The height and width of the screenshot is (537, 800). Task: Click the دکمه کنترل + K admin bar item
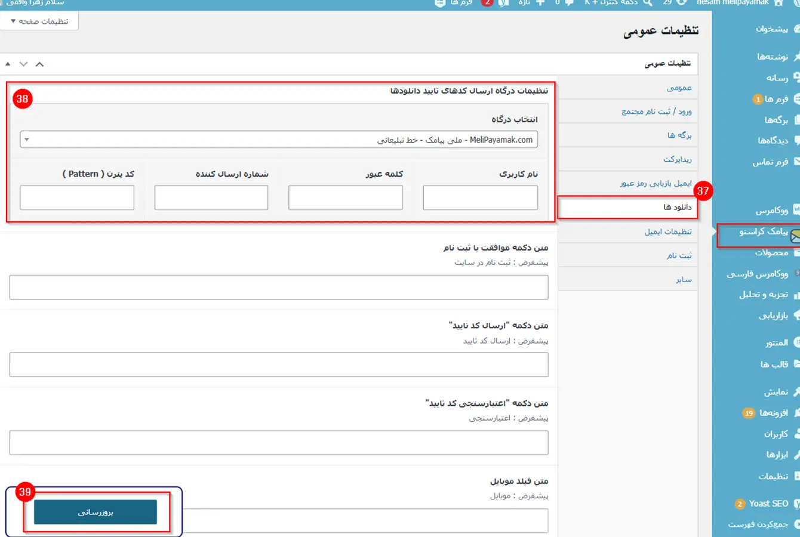pos(611,2)
